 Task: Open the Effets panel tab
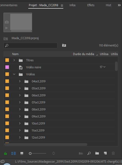click(91, 5)
